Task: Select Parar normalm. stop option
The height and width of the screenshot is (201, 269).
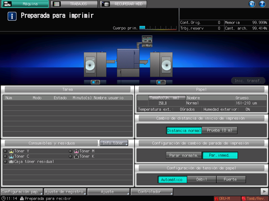Action: pos(184,155)
